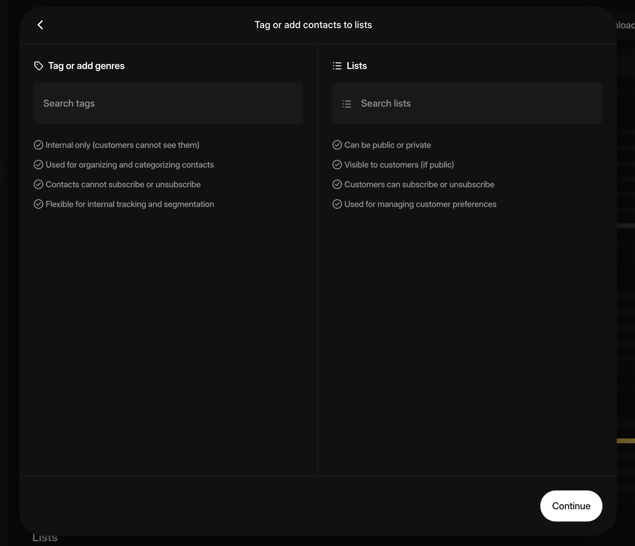Click the list icon beside Lists heading
The image size is (635, 546).
point(337,66)
